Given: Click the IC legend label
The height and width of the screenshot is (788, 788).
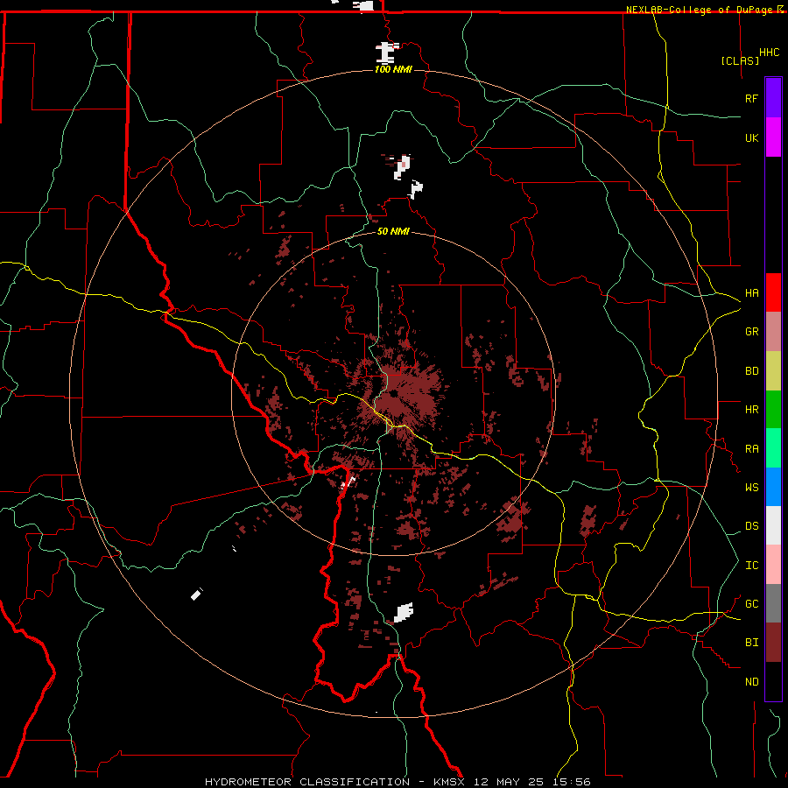Looking at the screenshot, I should point(751,566).
